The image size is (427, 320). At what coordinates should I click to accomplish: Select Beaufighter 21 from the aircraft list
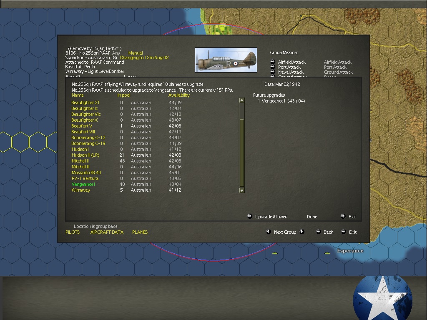[x=85, y=102]
